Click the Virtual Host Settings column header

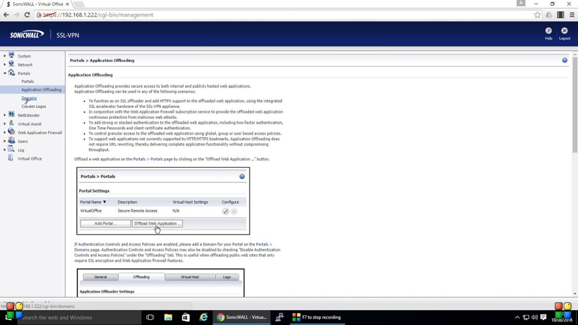[190, 202]
